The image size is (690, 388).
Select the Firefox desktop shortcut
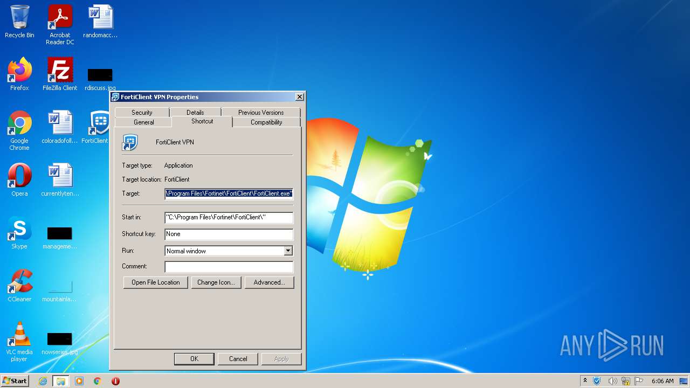[19, 74]
